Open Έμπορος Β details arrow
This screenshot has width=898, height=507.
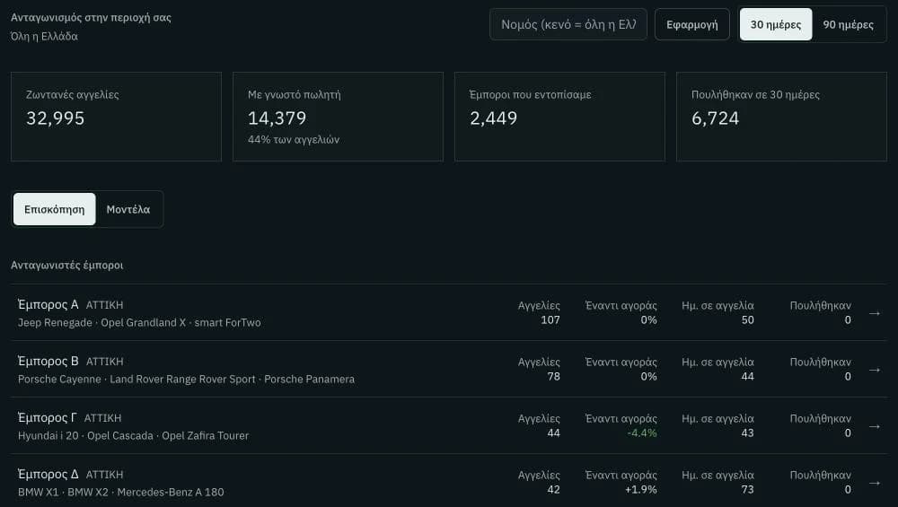tap(875, 370)
